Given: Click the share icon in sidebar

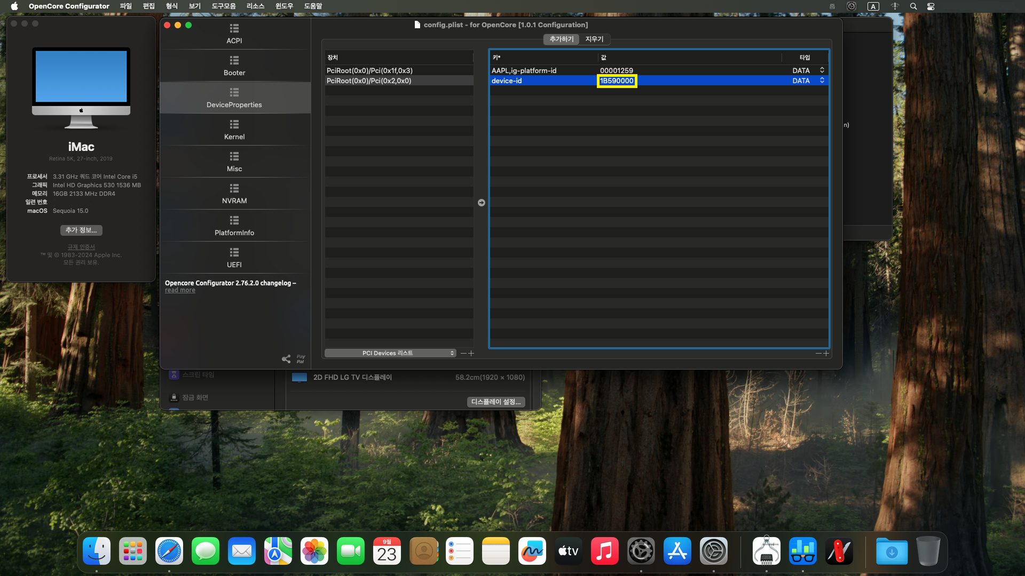Looking at the screenshot, I should pyautogui.click(x=286, y=359).
